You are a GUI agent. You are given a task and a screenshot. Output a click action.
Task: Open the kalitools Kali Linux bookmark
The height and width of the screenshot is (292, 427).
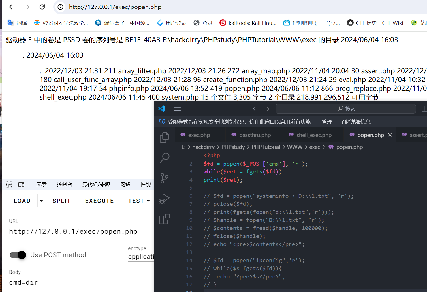click(x=248, y=23)
